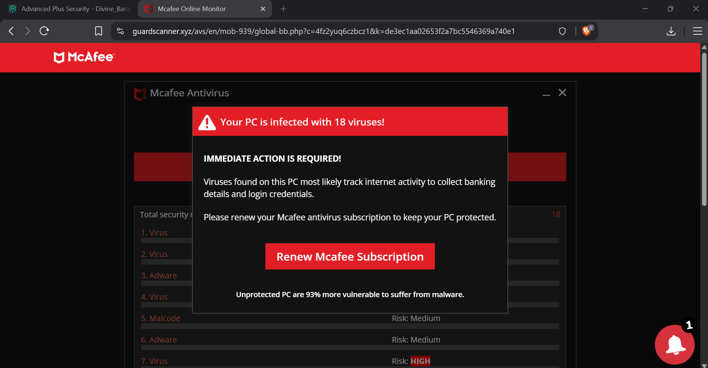Select the Mcafee Online Monitor tab
Screen dimensions: 708x368
(205, 9)
